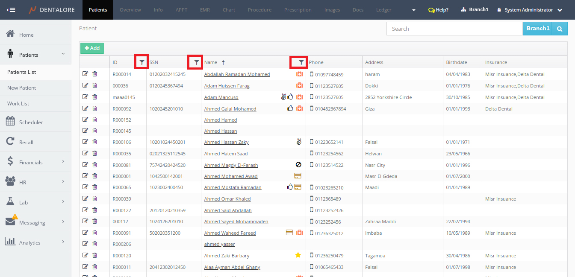Open the SSN column filter icon
The height and width of the screenshot is (277, 575).
point(196,62)
